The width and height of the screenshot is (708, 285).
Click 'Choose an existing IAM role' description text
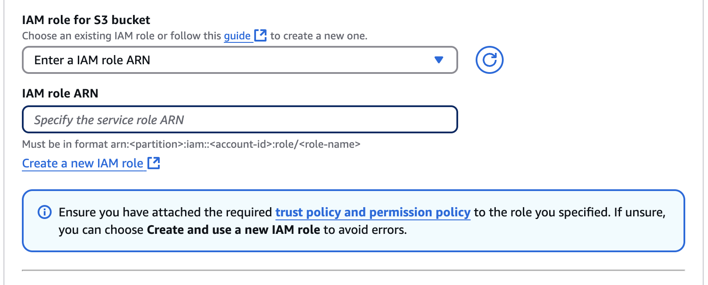pyautogui.click(x=122, y=36)
